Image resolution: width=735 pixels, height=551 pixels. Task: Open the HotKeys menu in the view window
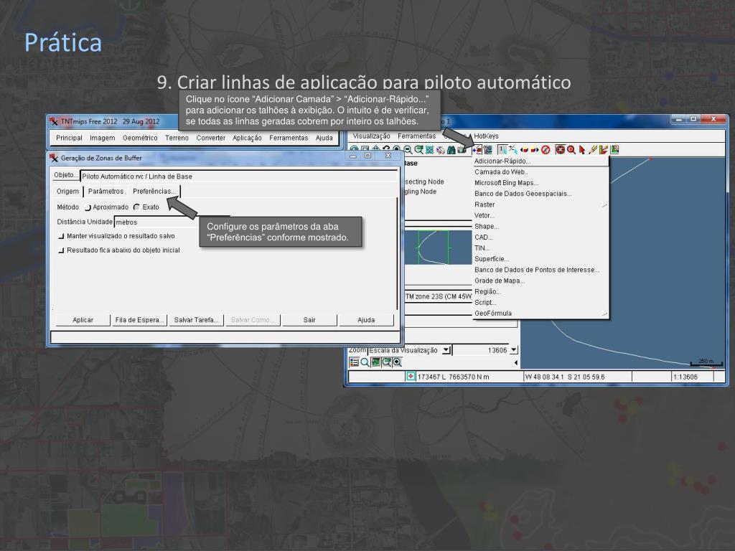pos(486,136)
